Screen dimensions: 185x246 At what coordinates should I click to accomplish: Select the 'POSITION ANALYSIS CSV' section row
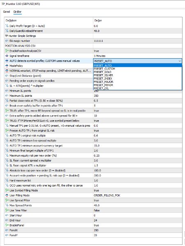[93, 46]
